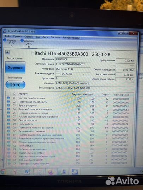Open the Правка menu

coord(17,36)
